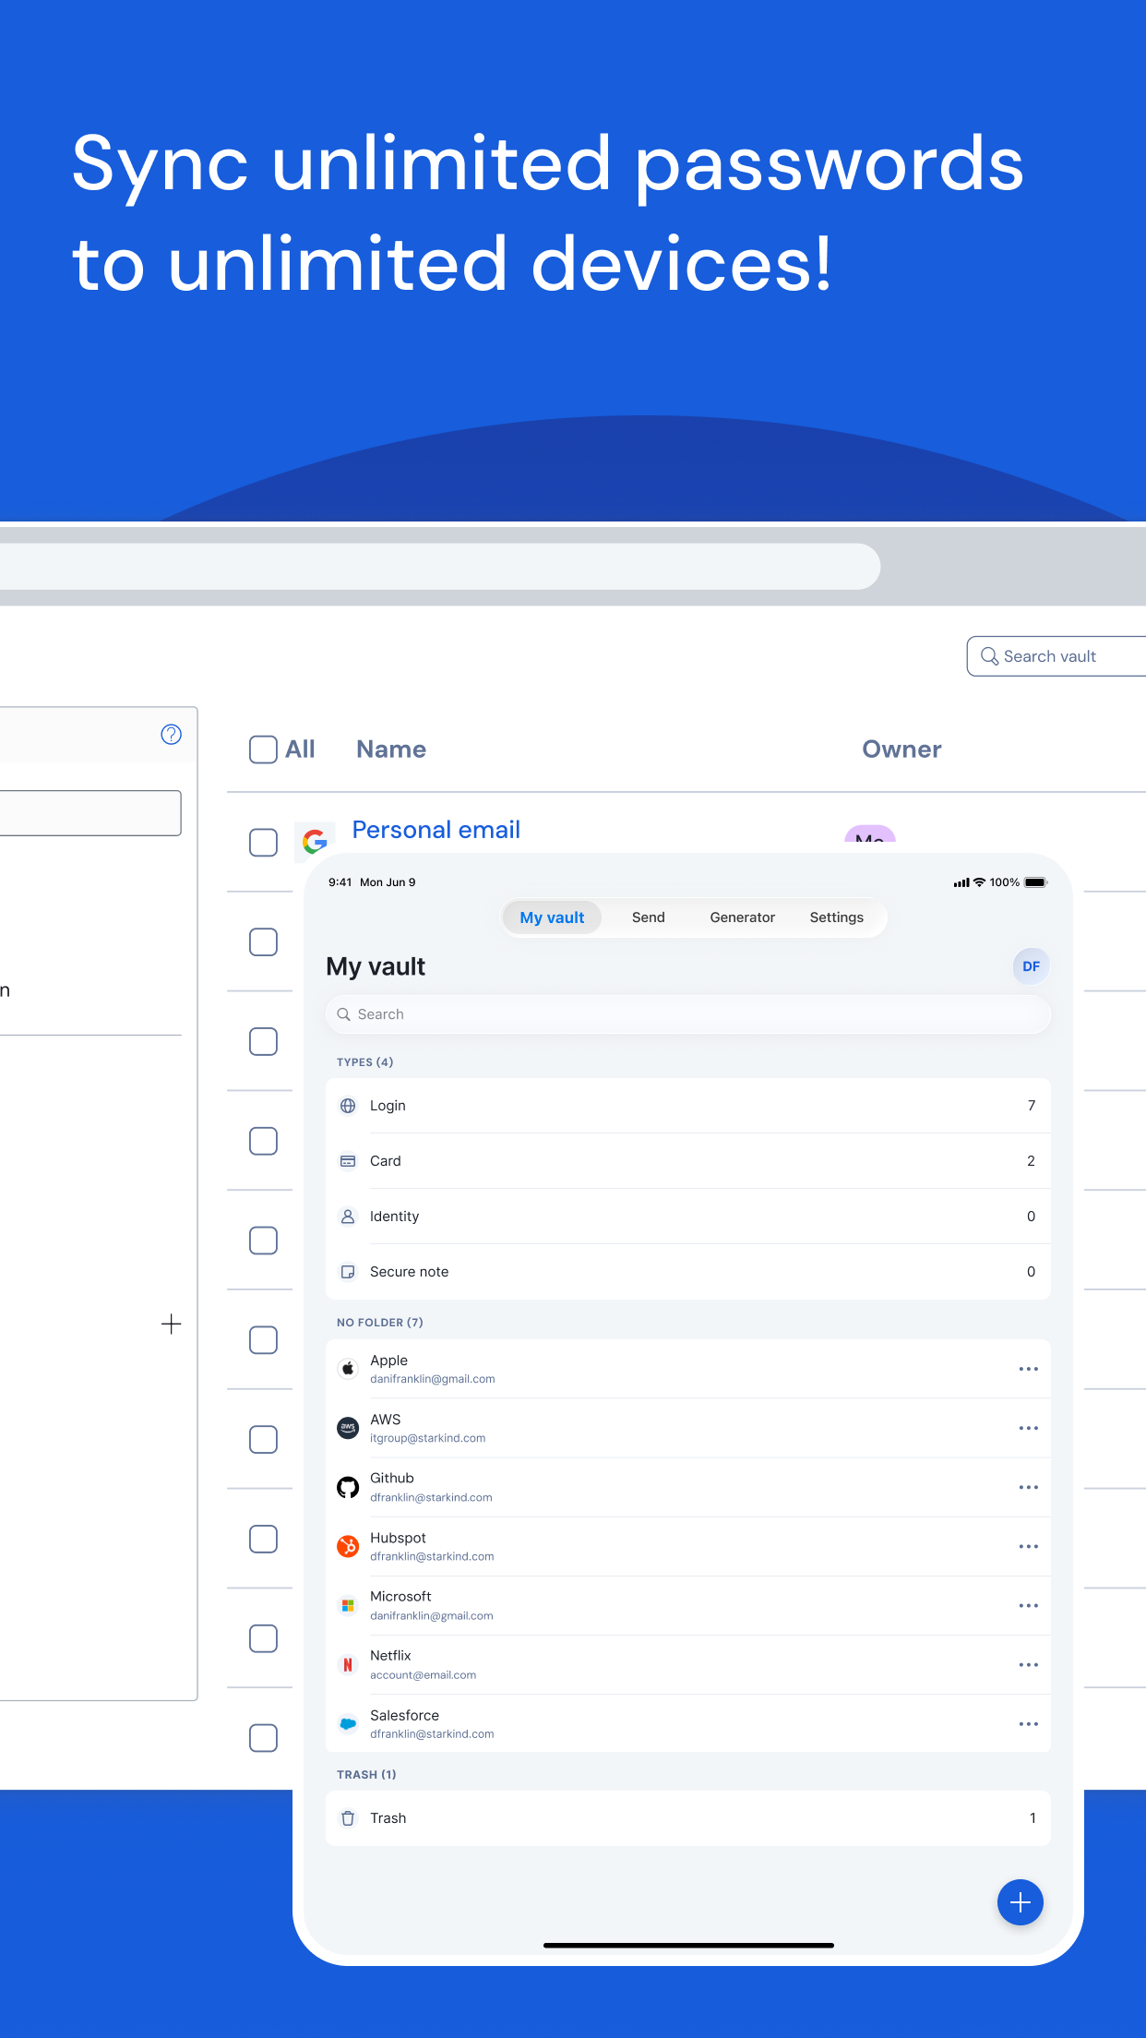Open the Identity type row
Viewport: 1146px width, 2038px height.
coord(688,1217)
